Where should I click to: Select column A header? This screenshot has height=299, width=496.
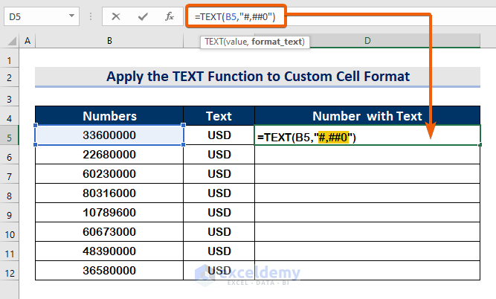tap(28, 40)
